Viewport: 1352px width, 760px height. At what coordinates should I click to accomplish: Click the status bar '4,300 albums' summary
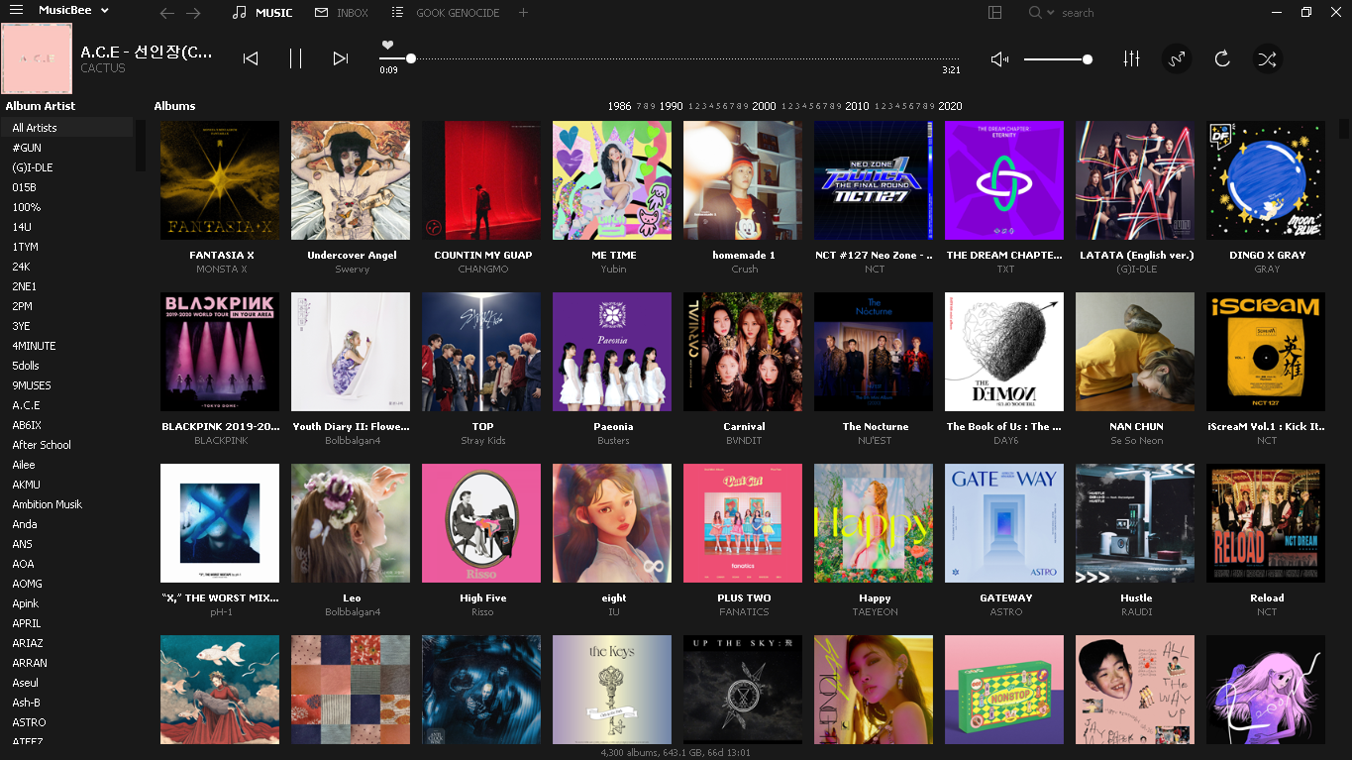coord(676,752)
